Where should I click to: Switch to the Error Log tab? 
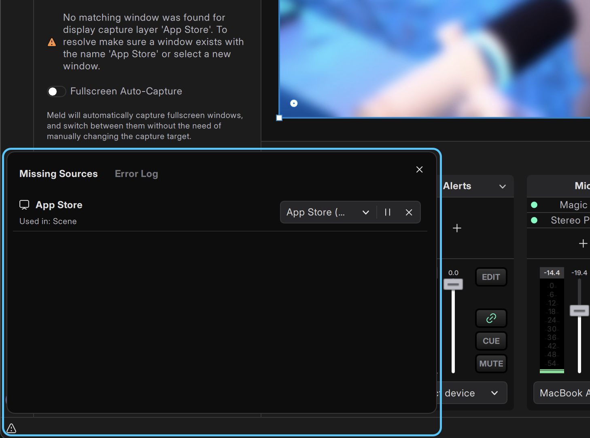point(136,174)
